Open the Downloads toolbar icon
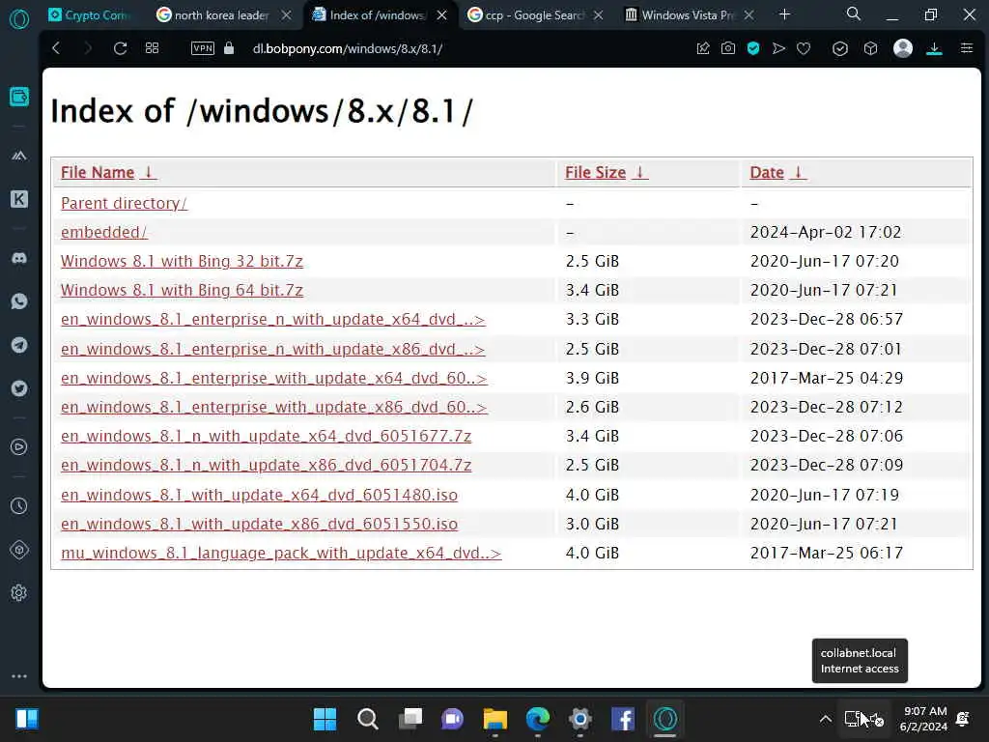 [934, 48]
